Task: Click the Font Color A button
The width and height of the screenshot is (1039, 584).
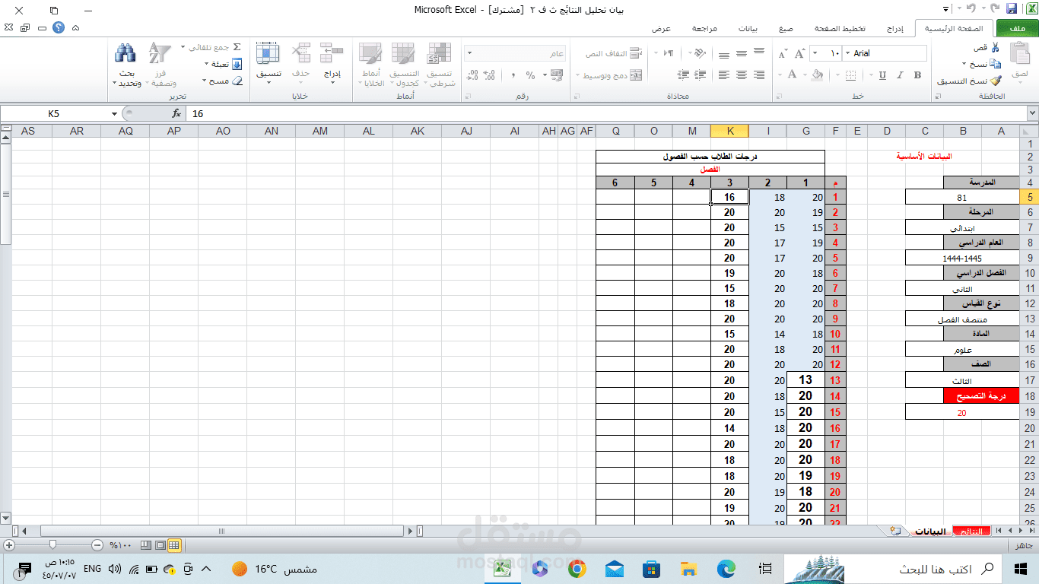Action: click(x=793, y=75)
